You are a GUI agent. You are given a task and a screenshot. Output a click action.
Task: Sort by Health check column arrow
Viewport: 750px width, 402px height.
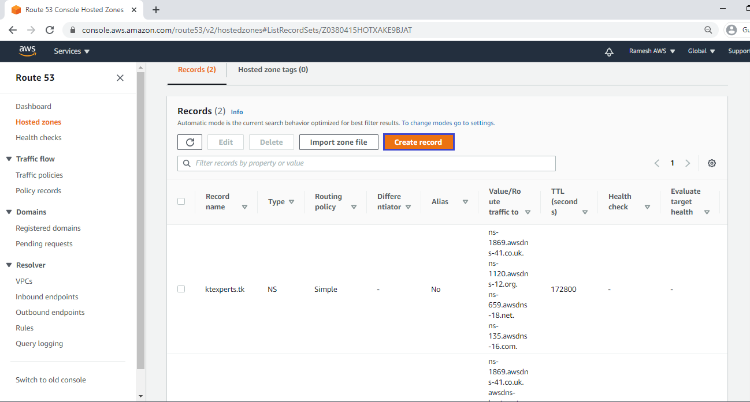(647, 207)
